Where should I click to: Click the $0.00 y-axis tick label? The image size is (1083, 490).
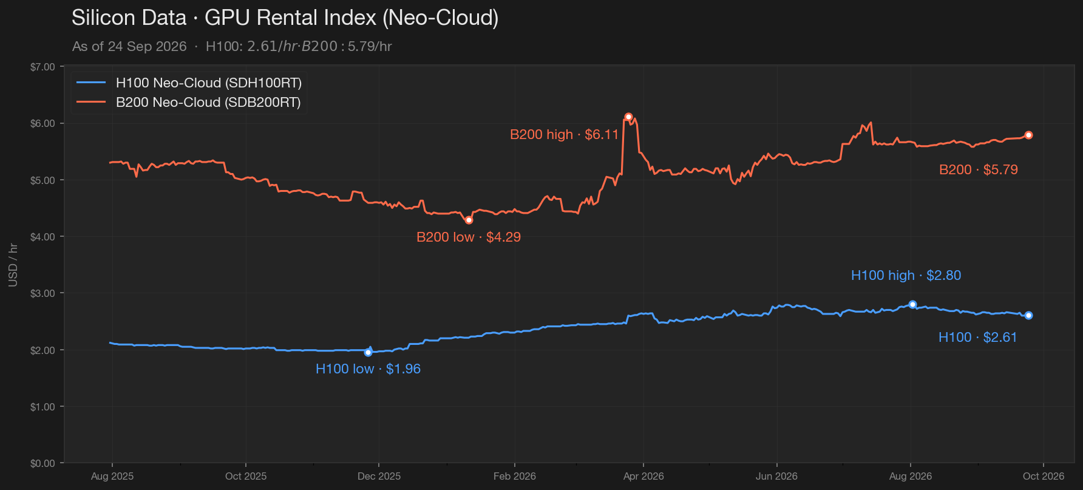pyautogui.click(x=42, y=463)
